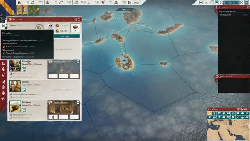The height and width of the screenshot is (141, 250).
Task: Select the Ariadne deity portrait
Action: pyautogui.click(x=15, y=86)
